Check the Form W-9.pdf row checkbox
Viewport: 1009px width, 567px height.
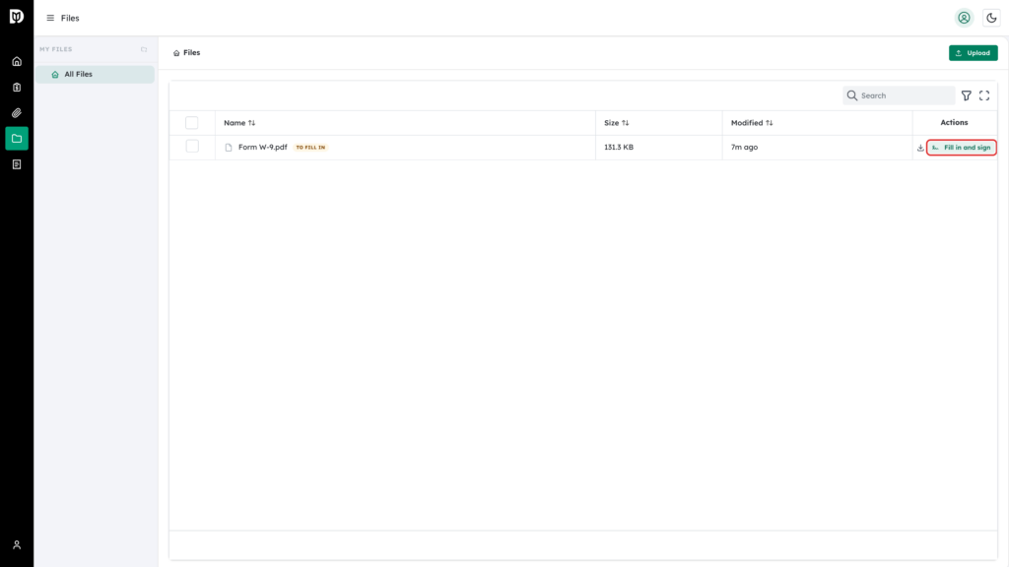click(x=192, y=147)
